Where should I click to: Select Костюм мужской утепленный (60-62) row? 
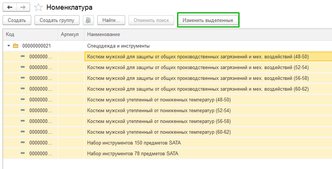tap(159, 132)
